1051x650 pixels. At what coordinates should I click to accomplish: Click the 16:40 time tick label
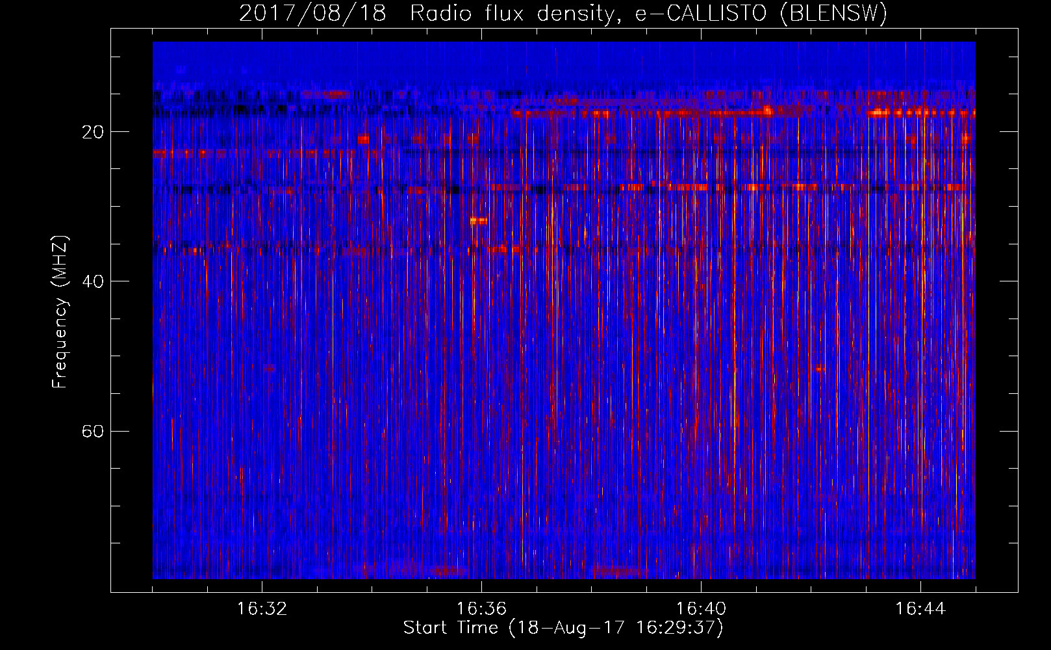[x=701, y=609]
